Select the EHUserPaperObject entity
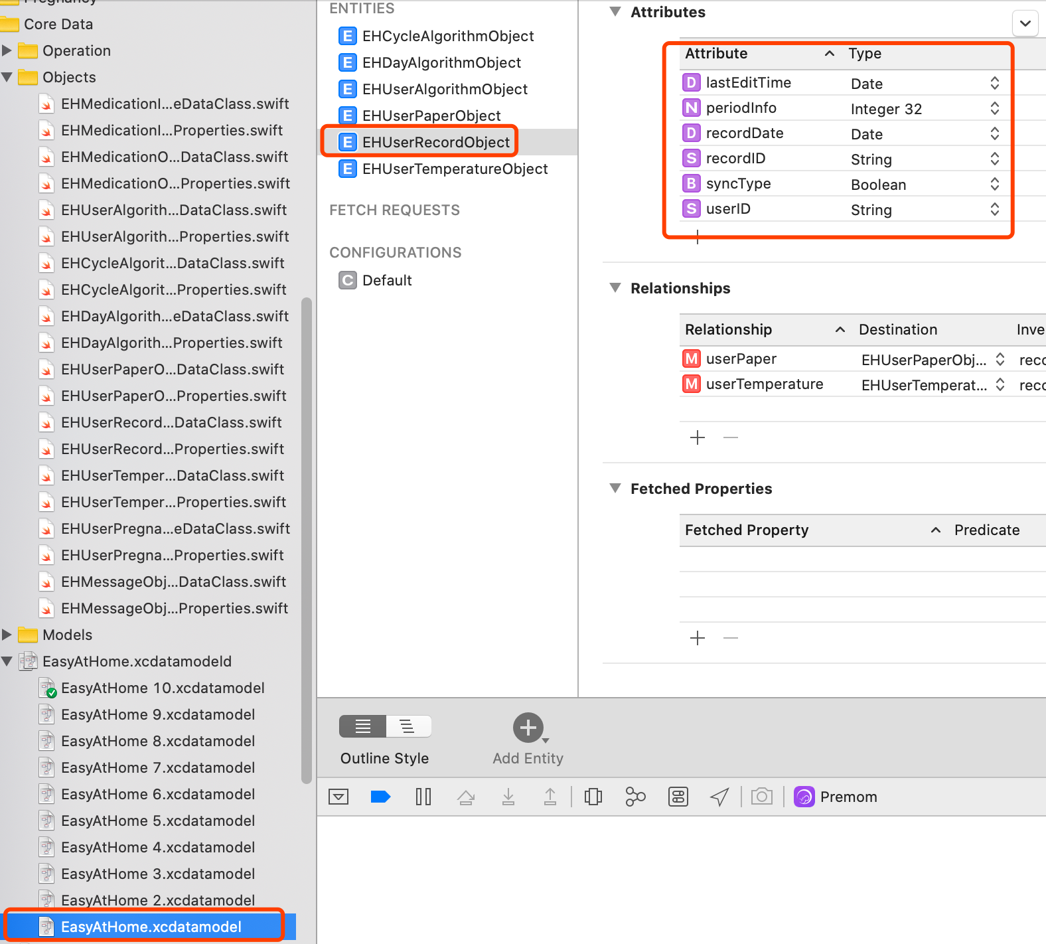 (419, 116)
